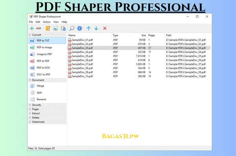Click the PDF icon beside SampleDoc_10.pdf
The image size is (236, 156).
tap(70, 76)
